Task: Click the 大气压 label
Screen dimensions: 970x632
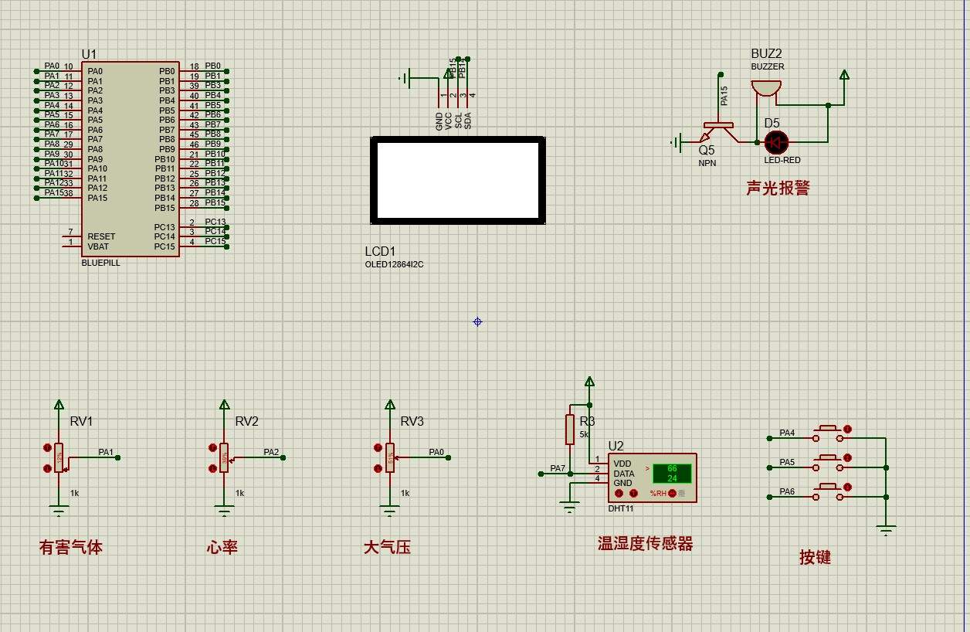Action: (387, 548)
